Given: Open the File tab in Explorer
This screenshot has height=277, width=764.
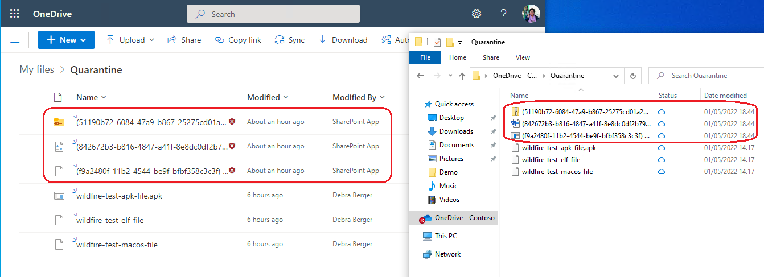Looking at the screenshot, I should click(x=425, y=57).
